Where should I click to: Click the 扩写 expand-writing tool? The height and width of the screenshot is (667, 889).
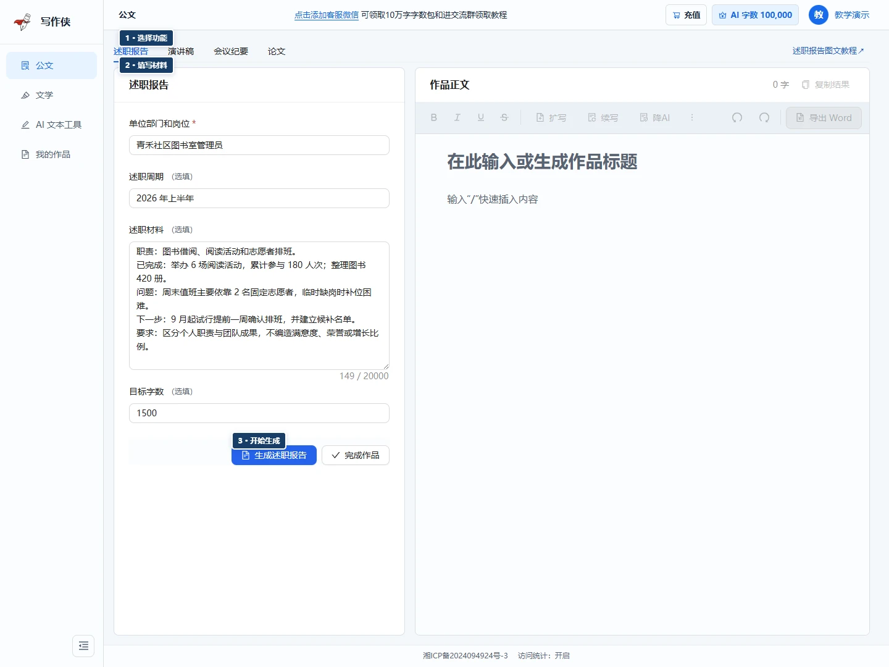(551, 117)
